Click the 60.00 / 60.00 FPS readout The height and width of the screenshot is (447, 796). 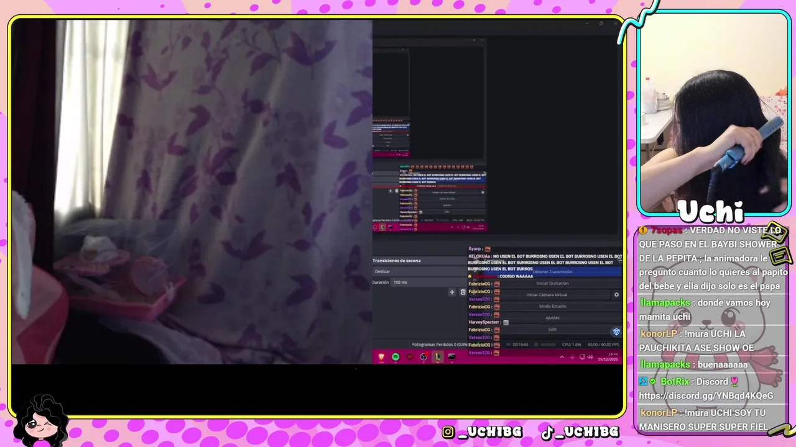603,345
